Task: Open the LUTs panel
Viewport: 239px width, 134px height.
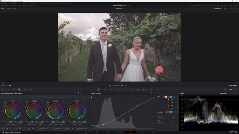Action: pos(14,6)
